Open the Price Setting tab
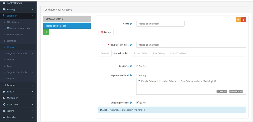Screen dimensions: 253x122 point(159,53)
